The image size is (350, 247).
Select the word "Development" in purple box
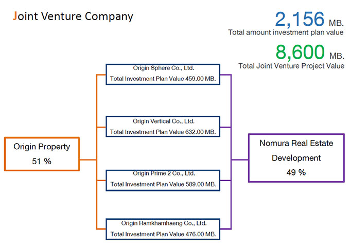(295, 158)
